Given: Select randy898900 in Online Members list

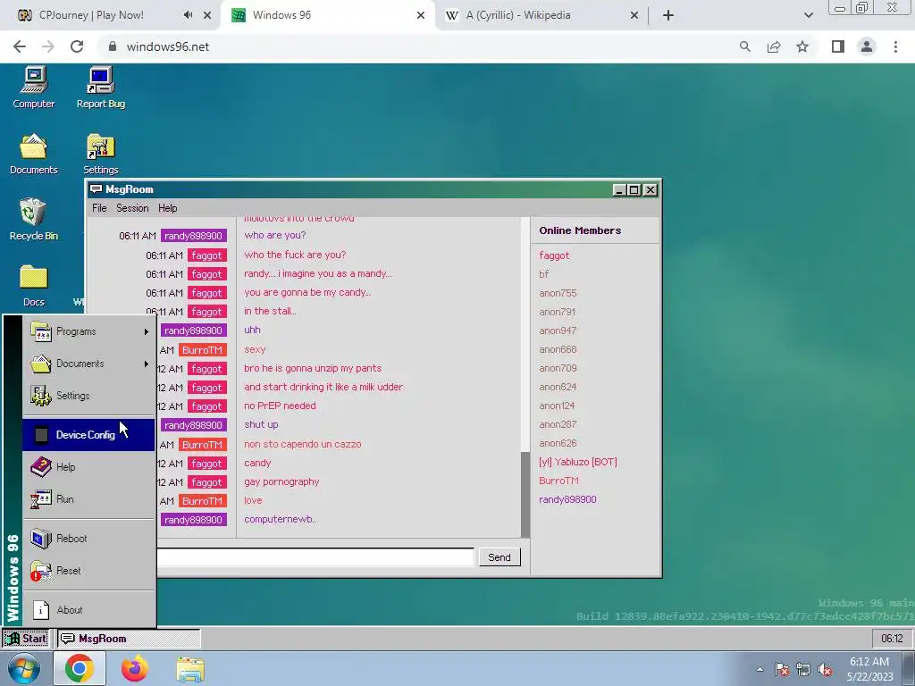Looking at the screenshot, I should (x=567, y=499).
